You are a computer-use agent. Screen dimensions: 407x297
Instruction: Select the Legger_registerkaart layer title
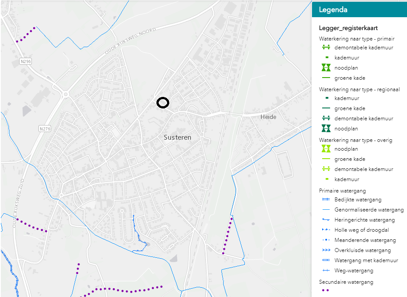[348, 28]
